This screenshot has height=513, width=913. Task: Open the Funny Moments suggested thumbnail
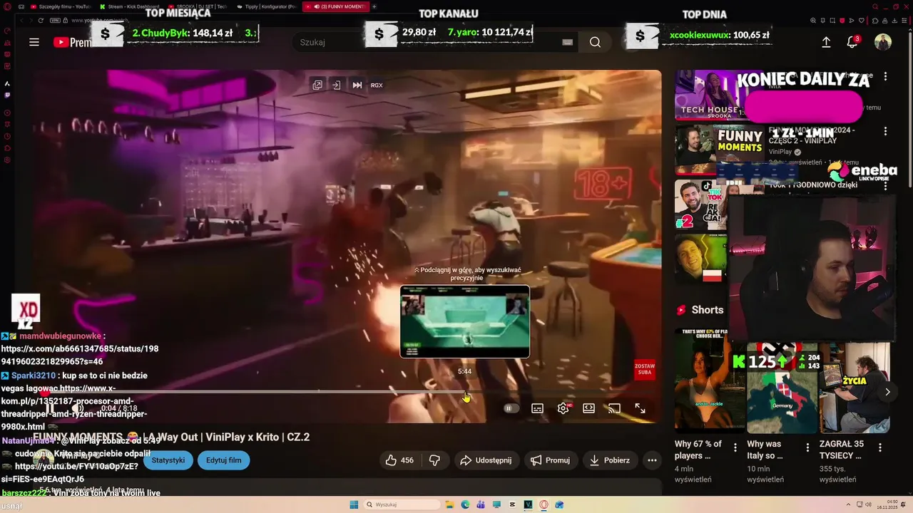pos(719,150)
